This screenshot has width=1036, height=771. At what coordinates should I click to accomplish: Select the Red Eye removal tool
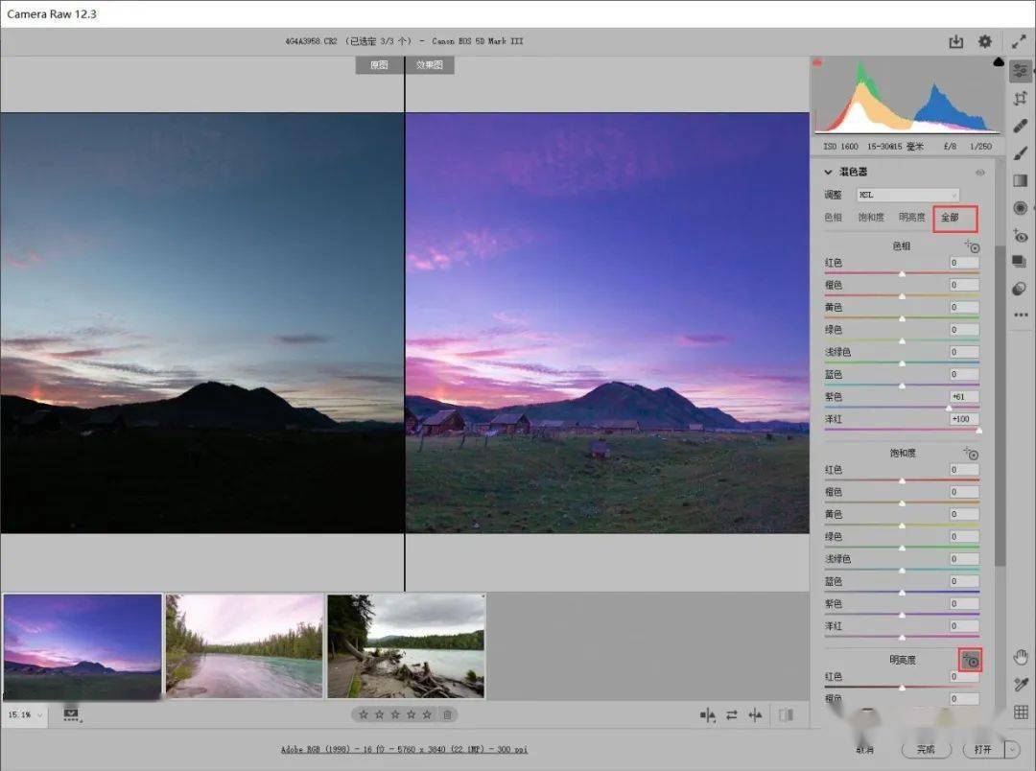coord(1021,236)
